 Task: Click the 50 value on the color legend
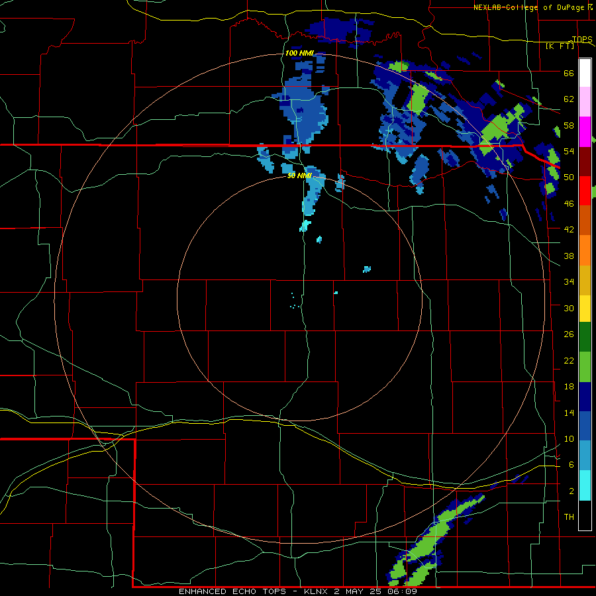pos(569,177)
